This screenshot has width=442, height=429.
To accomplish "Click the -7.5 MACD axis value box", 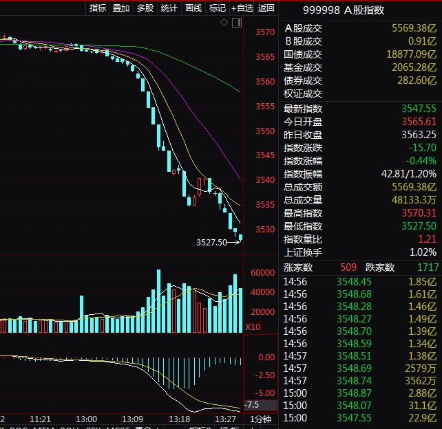I will [x=261, y=405].
